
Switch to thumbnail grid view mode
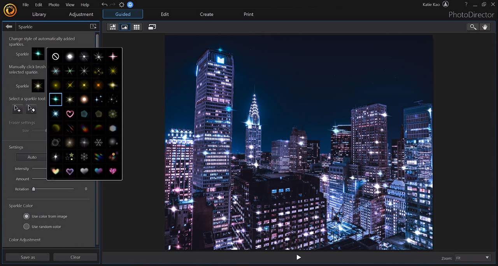(x=137, y=27)
